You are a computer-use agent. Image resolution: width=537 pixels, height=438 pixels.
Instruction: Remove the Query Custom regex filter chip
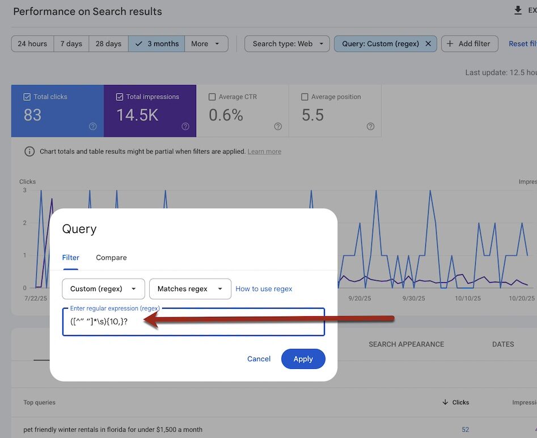(428, 44)
